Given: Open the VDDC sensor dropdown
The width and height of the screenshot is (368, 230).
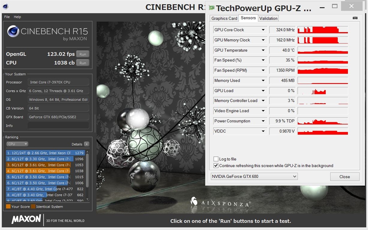Looking at the screenshot, I should pos(263,131).
